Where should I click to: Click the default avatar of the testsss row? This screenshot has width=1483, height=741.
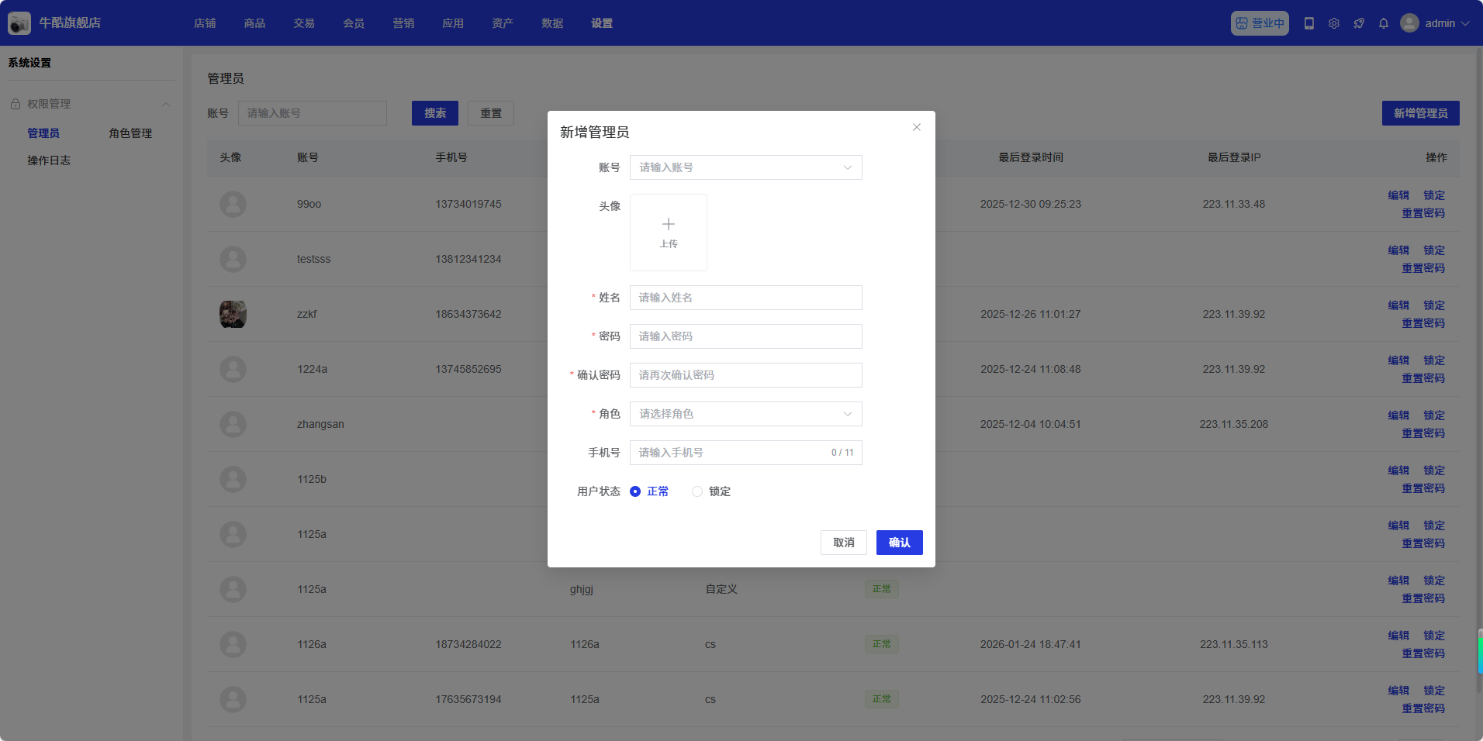(x=233, y=259)
